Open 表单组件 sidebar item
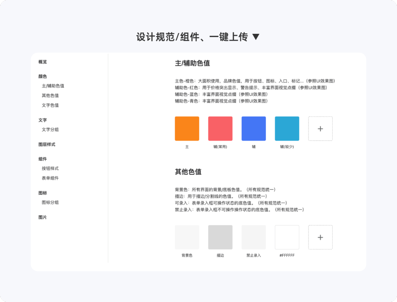 (50, 178)
